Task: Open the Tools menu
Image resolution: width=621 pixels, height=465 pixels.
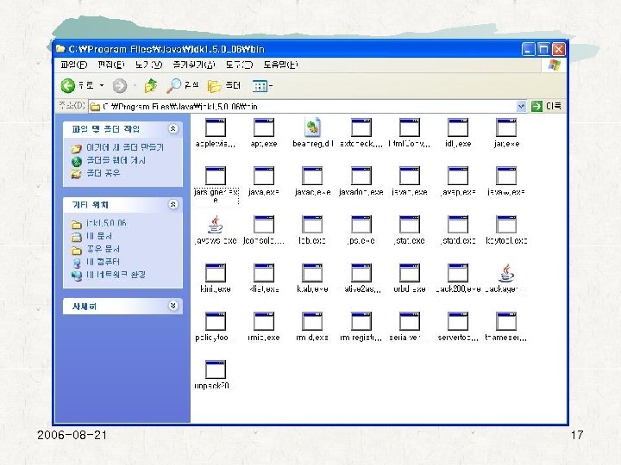Action: pyautogui.click(x=239, y=65)
